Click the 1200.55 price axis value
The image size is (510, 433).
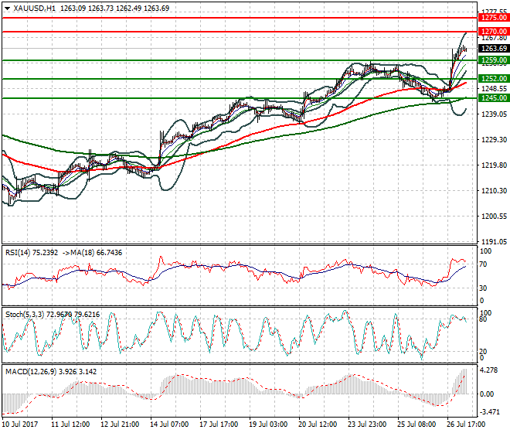494,216
